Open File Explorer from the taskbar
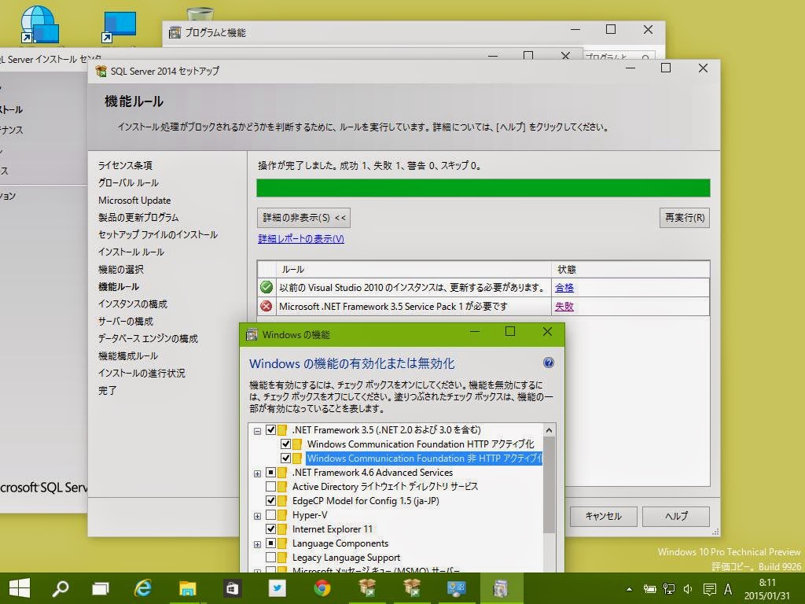The height and width of the screenshot is (604, 805). click(187, 588)
